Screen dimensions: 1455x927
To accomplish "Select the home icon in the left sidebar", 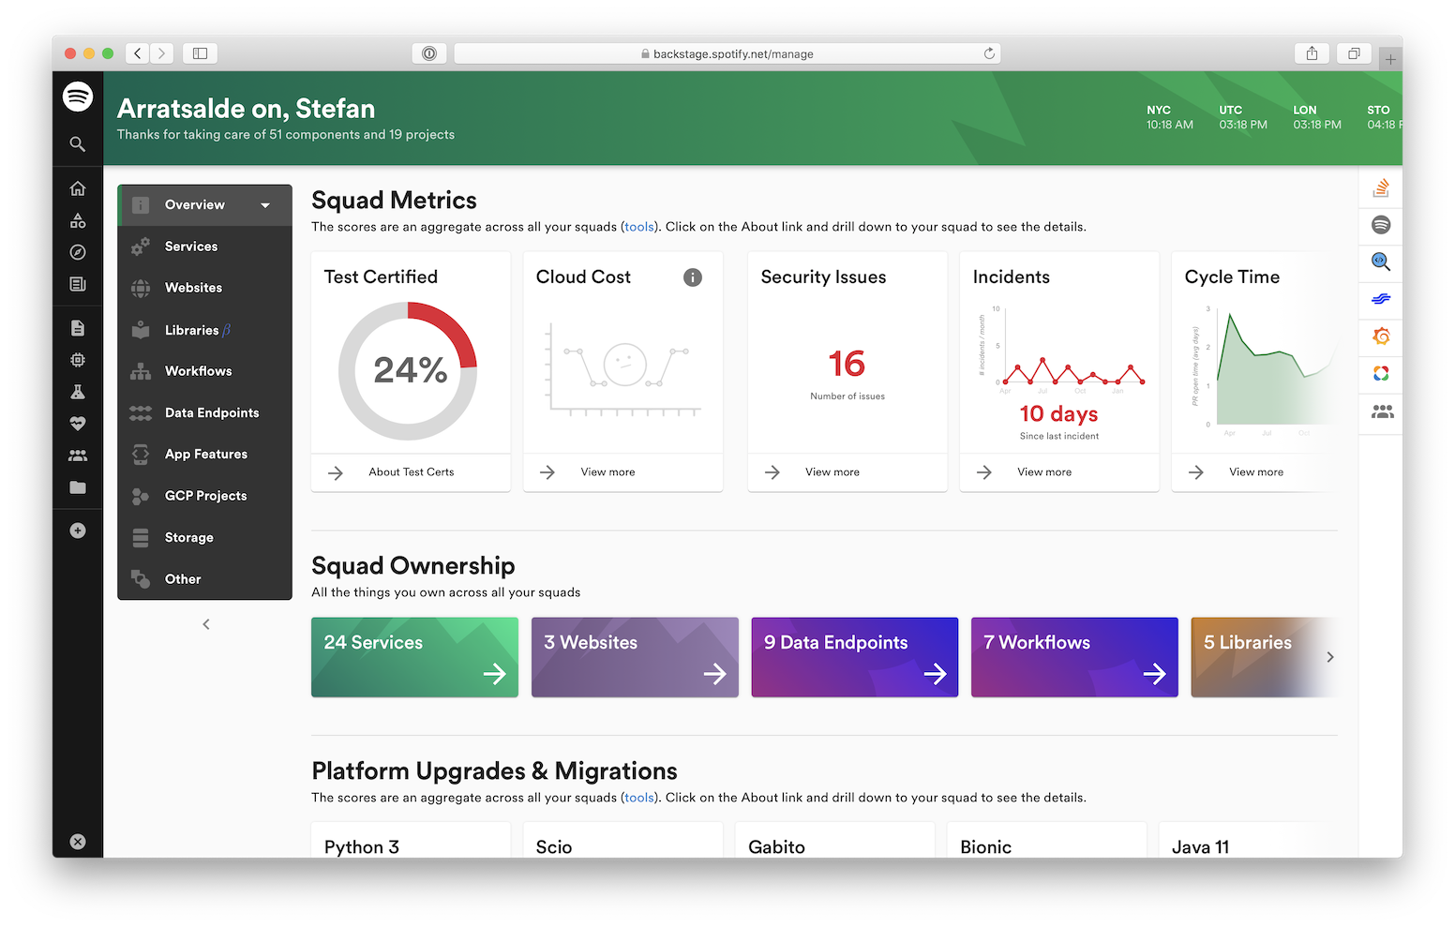I will (78, 187).
